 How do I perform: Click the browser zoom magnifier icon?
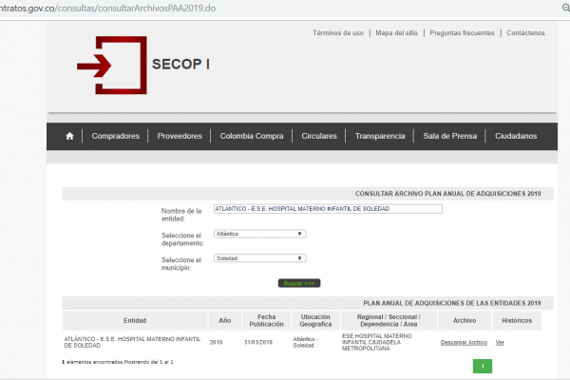click(566, 8)
